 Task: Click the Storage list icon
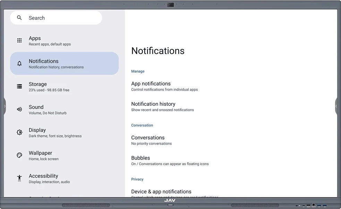[19, 86]
